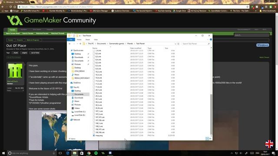Click Search Forums link
The image size is (278, 156).
pyautogui.click(x=28, y=33)
